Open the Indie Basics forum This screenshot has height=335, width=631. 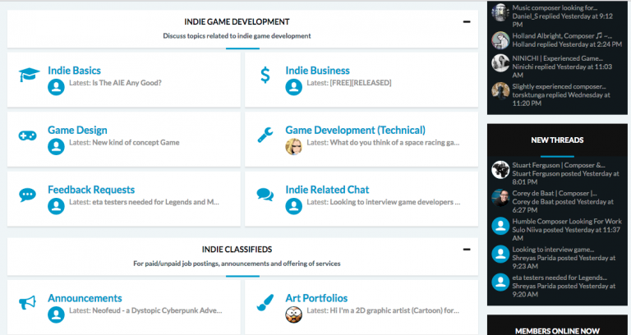pyautogui.click(x=75, y=71)
